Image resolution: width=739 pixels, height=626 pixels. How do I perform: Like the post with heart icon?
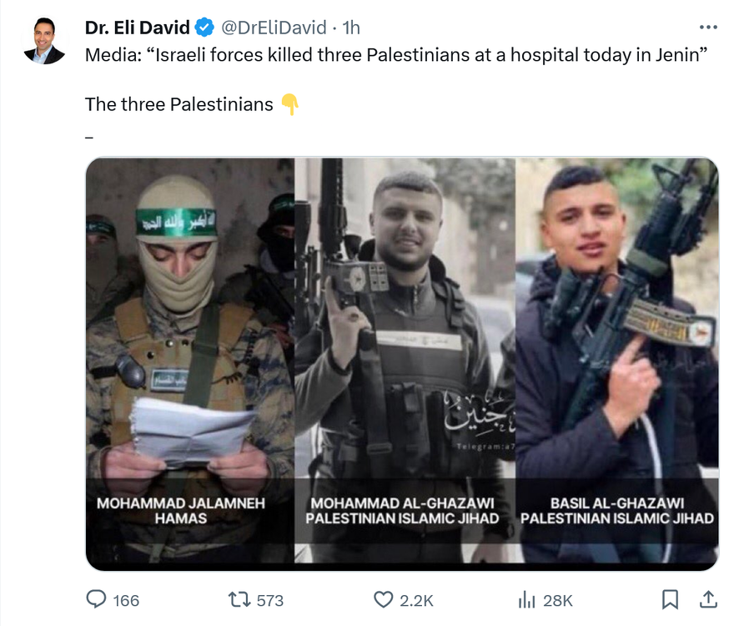(x=383, y=600)
